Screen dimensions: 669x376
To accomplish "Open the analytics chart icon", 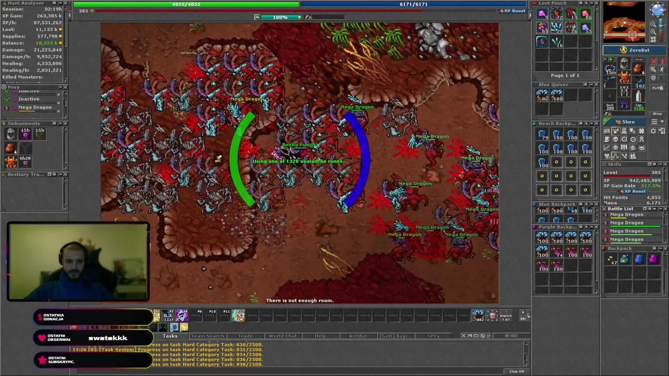I will tap(607, 147).
